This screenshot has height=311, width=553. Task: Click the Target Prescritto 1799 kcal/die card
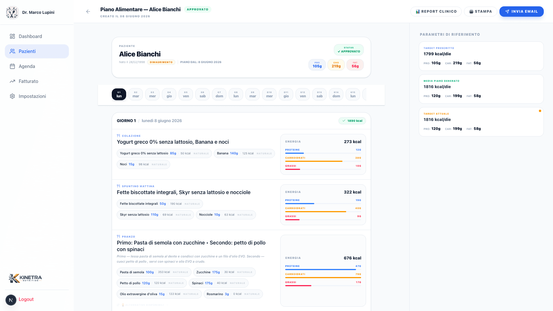pos(481,56)
